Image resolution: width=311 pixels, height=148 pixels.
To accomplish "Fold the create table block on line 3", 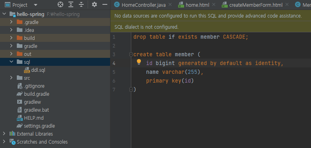I will point(131,54).
